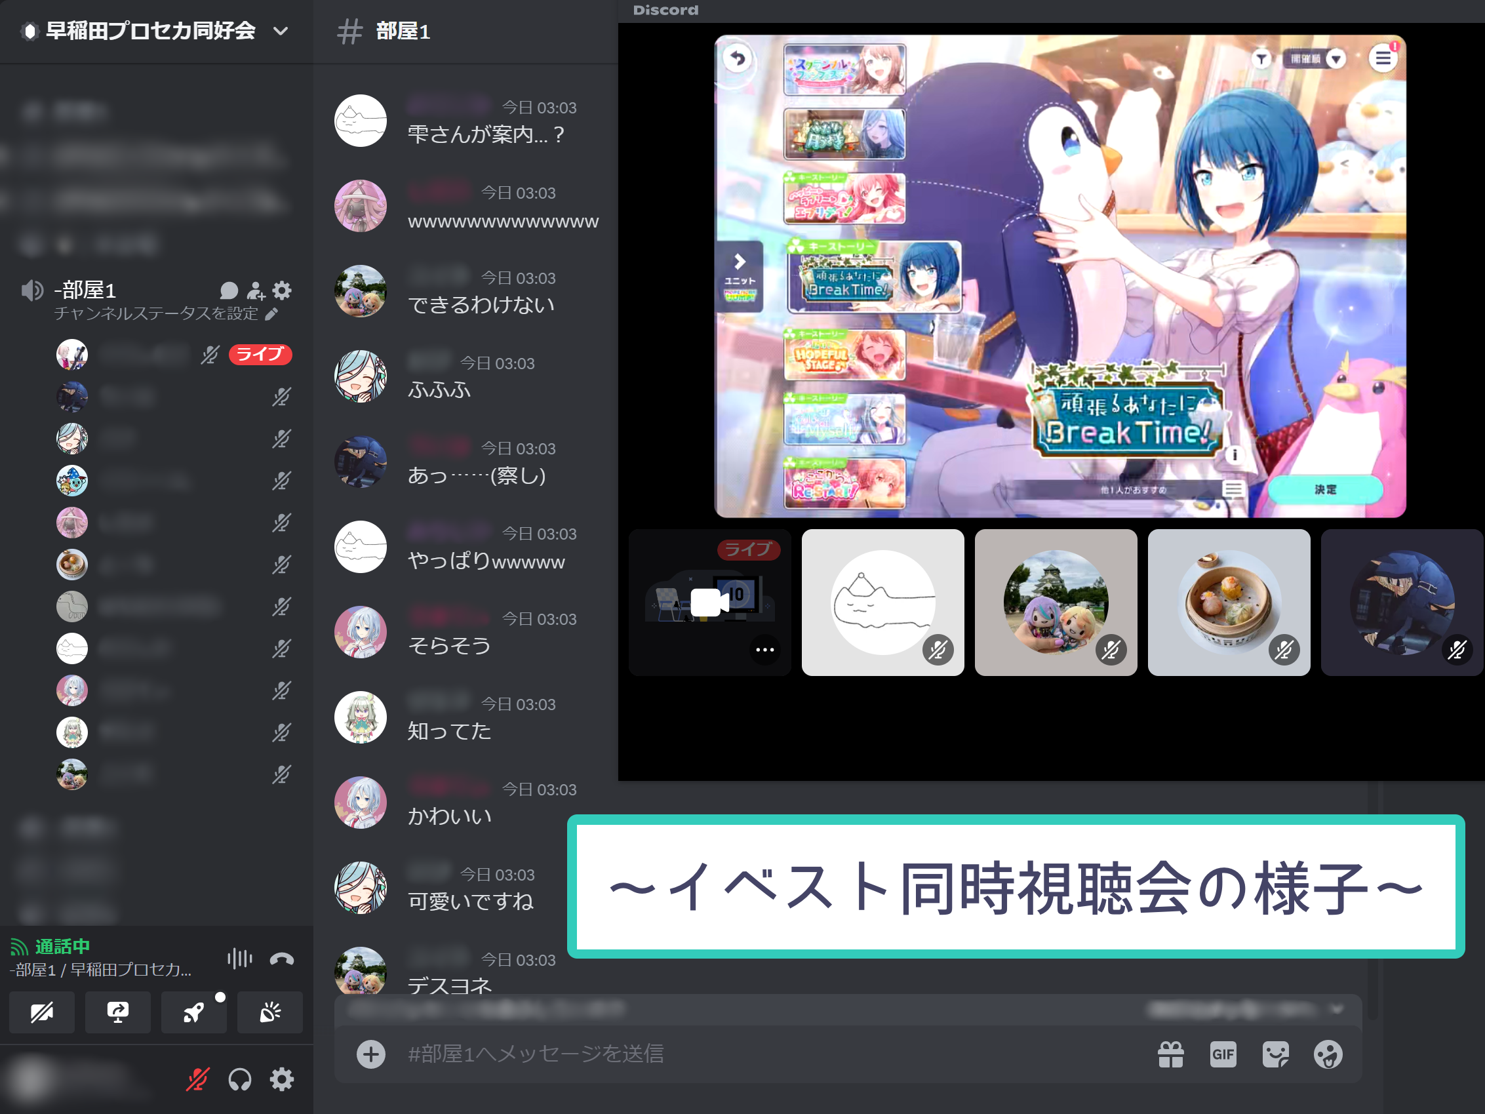
Task: Select the Re:START event banner
Action: [x=844, y=483]
